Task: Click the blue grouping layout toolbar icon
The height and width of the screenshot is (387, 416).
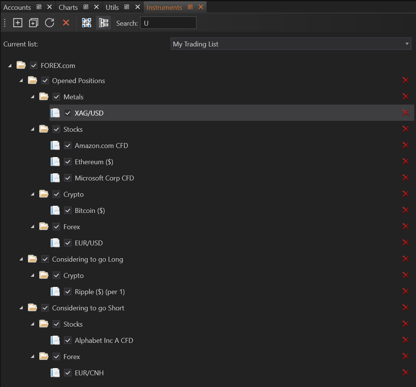Action: (87, 23)
